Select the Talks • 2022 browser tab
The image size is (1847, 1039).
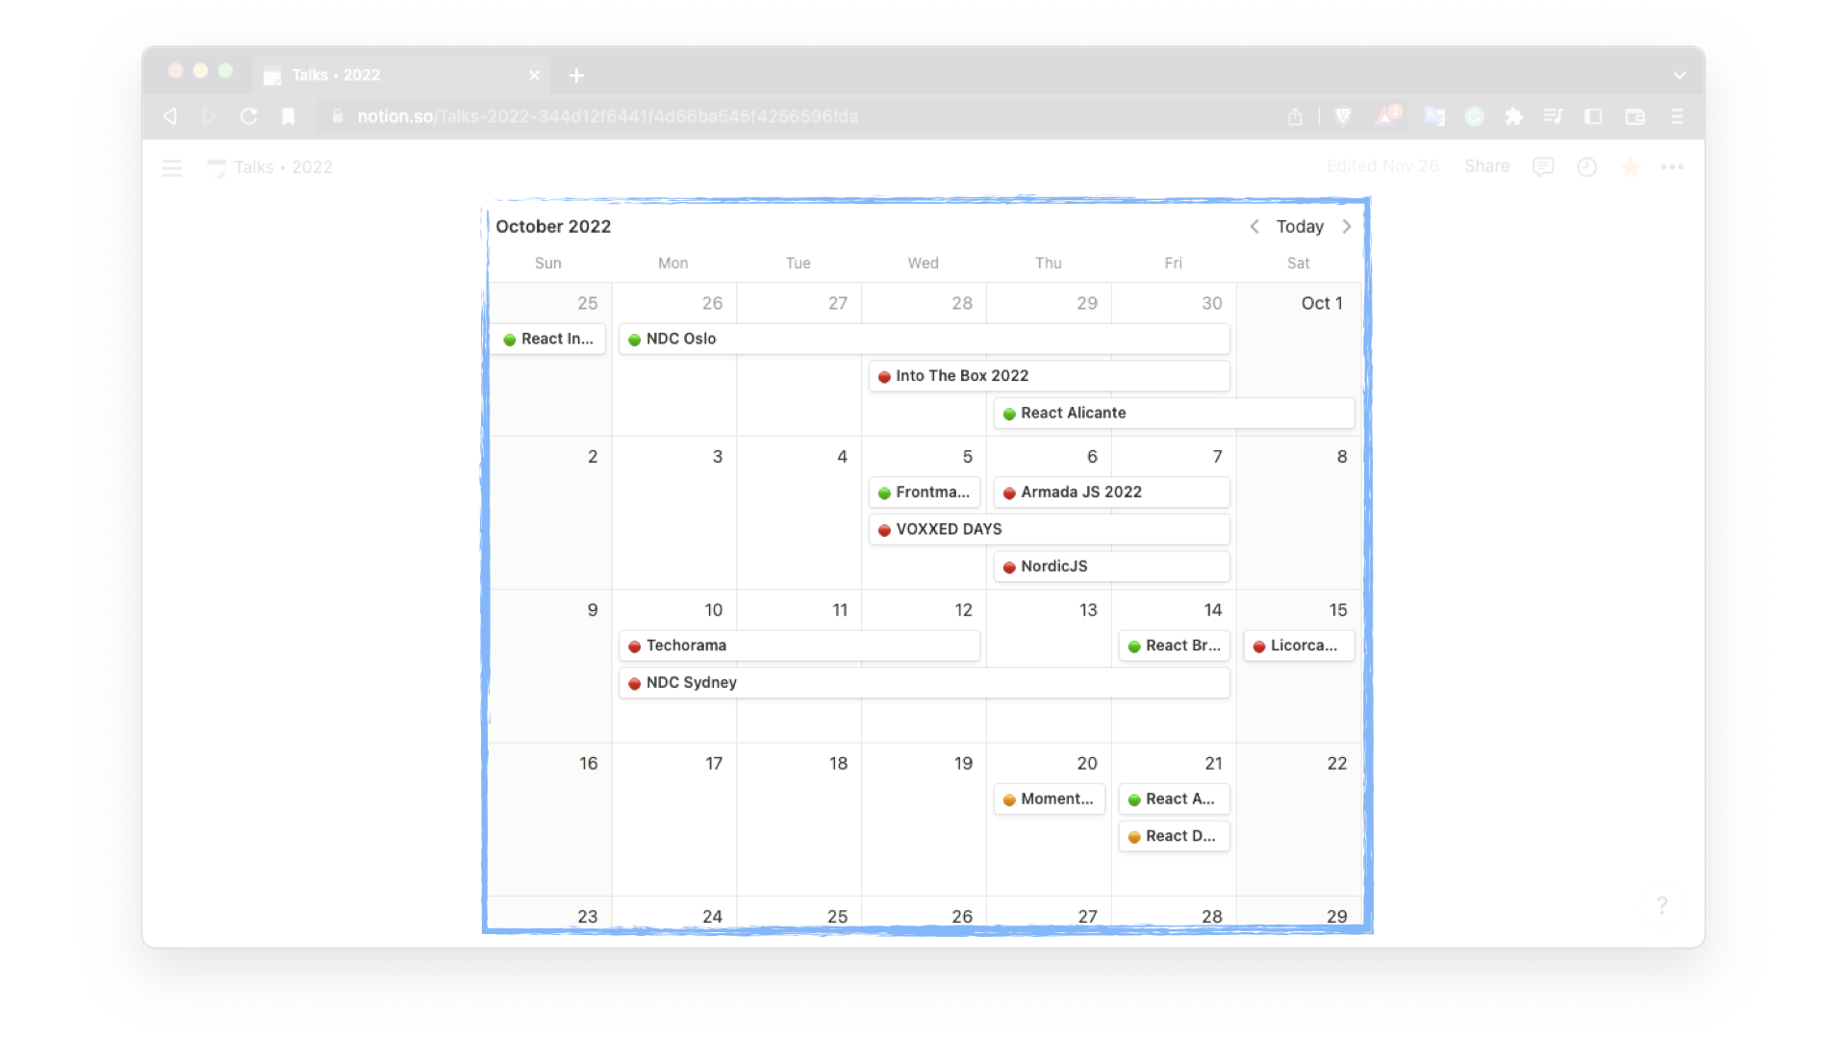tap(400, 75)
